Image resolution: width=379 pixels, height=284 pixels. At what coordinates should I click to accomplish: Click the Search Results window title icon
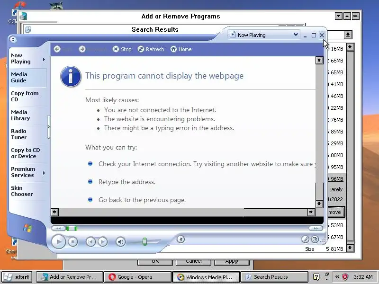coord(28,29)
